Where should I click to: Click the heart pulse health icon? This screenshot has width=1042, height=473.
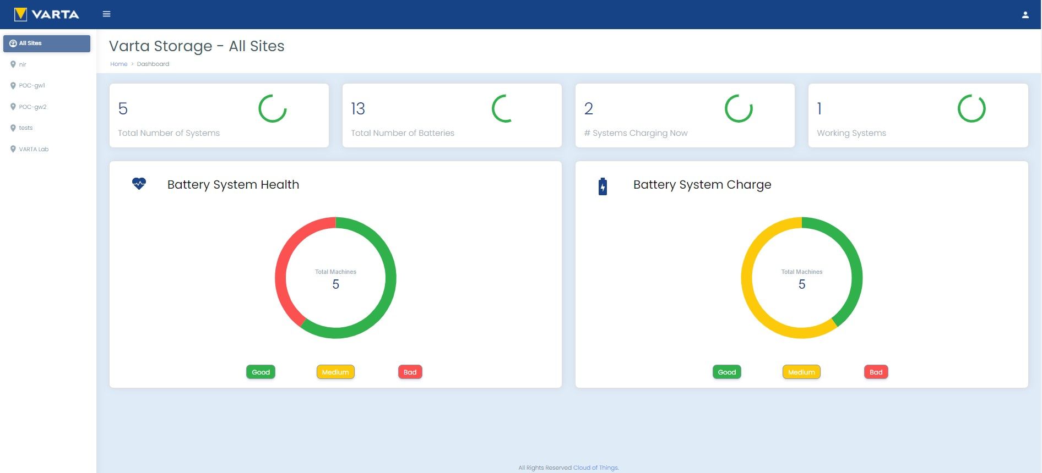pos(139,184)
